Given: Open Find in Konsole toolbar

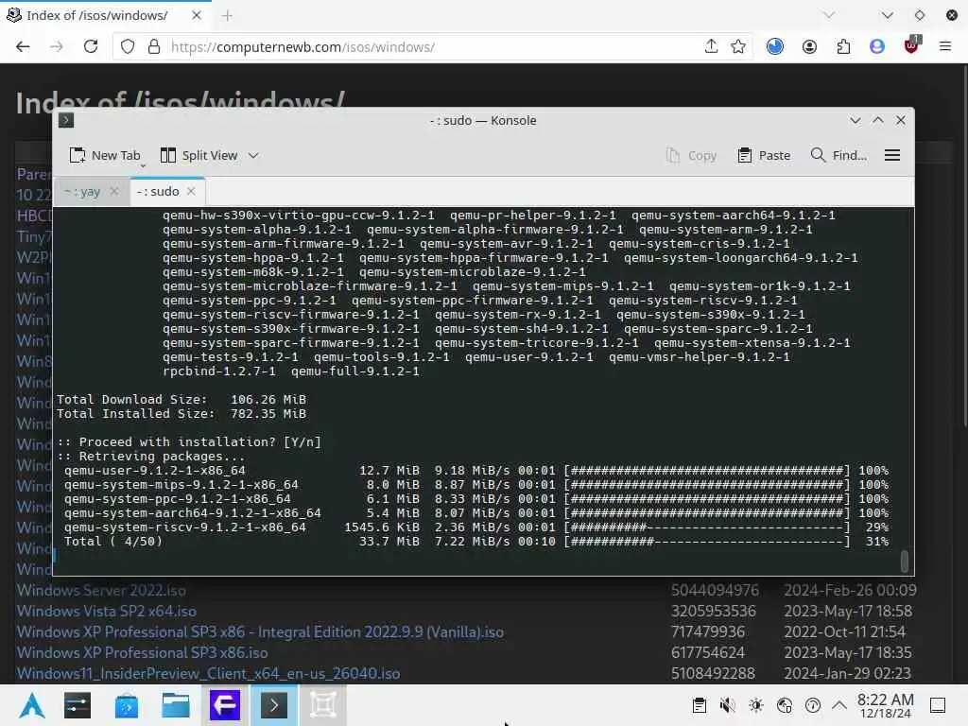Looking at the screenshot, I should tap(839, 156).
